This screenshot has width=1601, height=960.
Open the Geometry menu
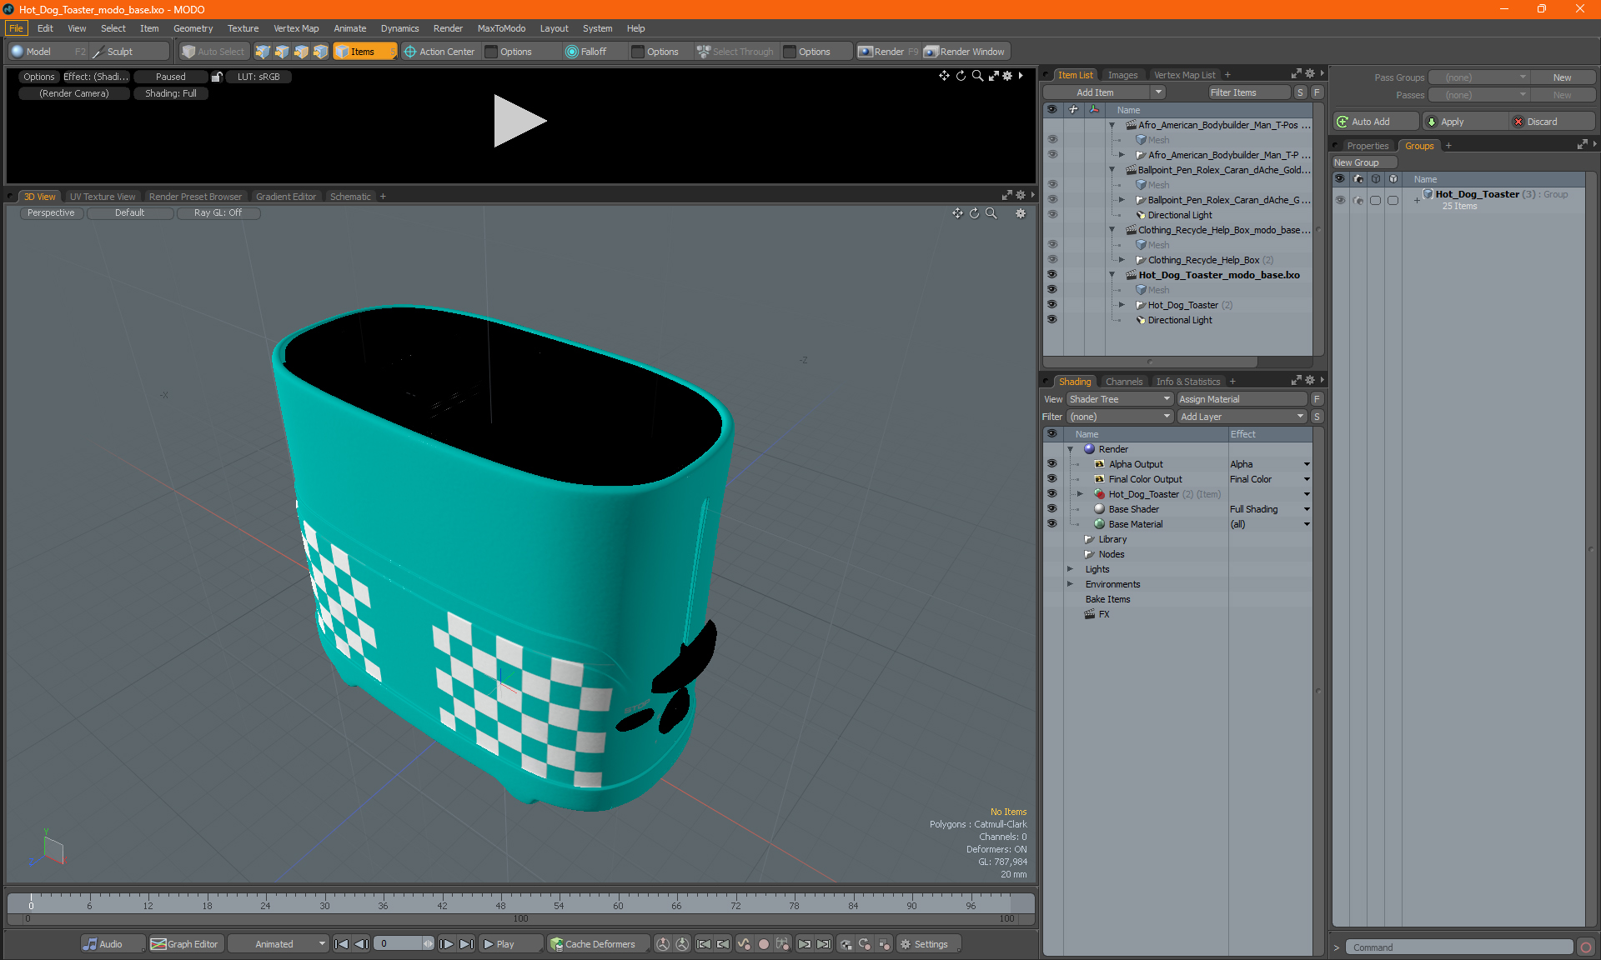click(x=193, y=28)
